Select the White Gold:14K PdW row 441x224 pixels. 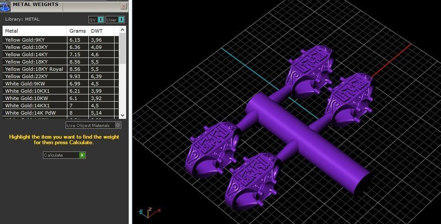click(60, 113)
